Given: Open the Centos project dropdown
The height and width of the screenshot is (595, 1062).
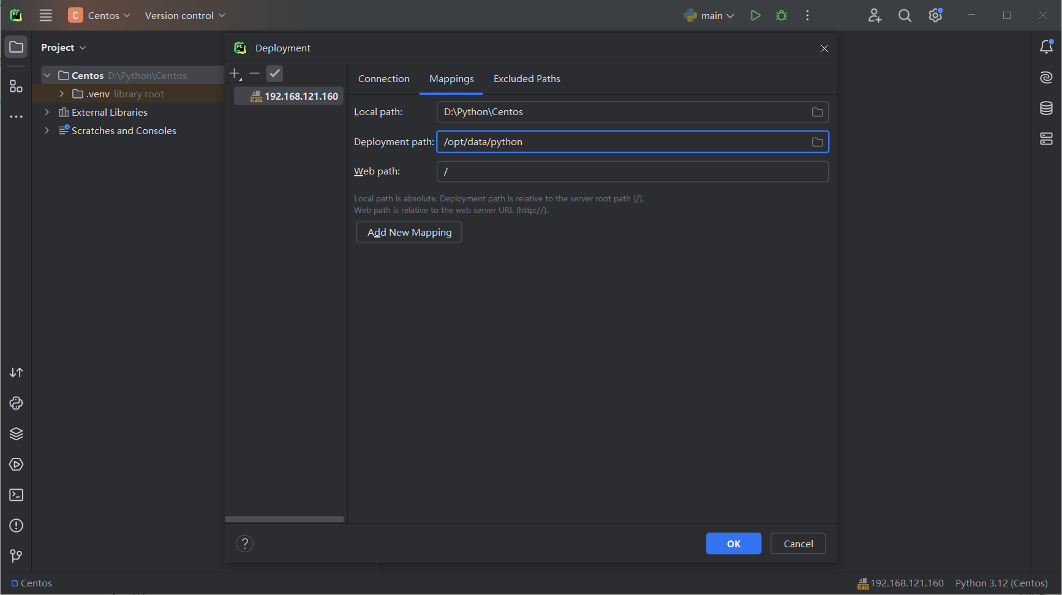Looking at the screenshot, I should coord(99,15).
